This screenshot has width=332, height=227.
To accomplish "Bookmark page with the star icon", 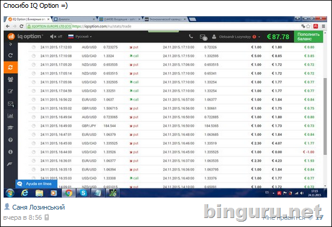I will click(x=309, y=26).
